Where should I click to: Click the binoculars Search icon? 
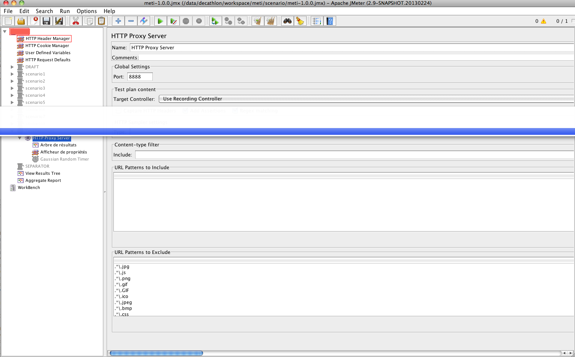287,21
